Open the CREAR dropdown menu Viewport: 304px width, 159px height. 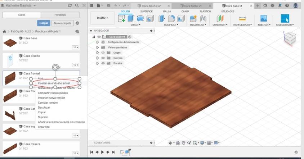(135, 25)
